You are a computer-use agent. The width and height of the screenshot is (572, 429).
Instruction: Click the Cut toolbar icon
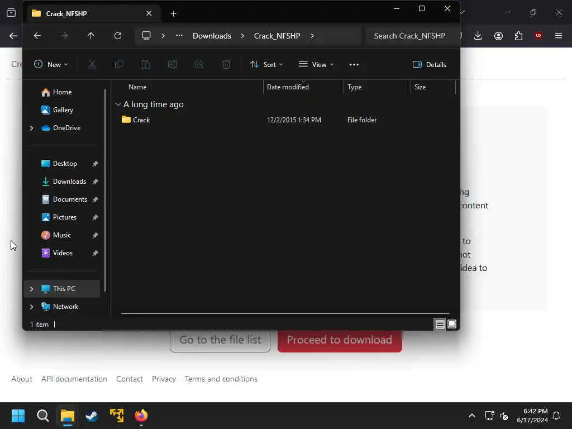[92, 65]
